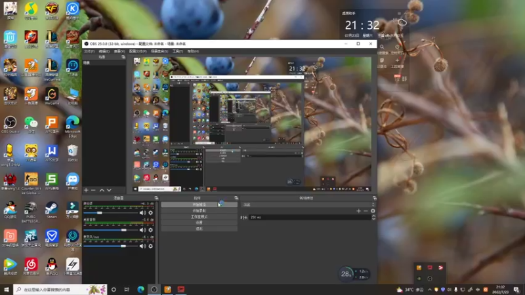Screen dimensions: 525x295
Task: Open the Steam desktop shortcut
Action: pos(52,210)
